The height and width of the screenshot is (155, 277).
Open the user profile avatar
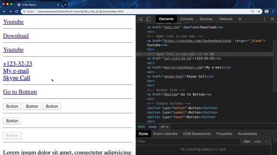(x=267, y=12)
